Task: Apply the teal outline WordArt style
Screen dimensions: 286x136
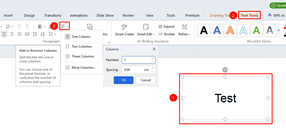Action: click(243, 30)
